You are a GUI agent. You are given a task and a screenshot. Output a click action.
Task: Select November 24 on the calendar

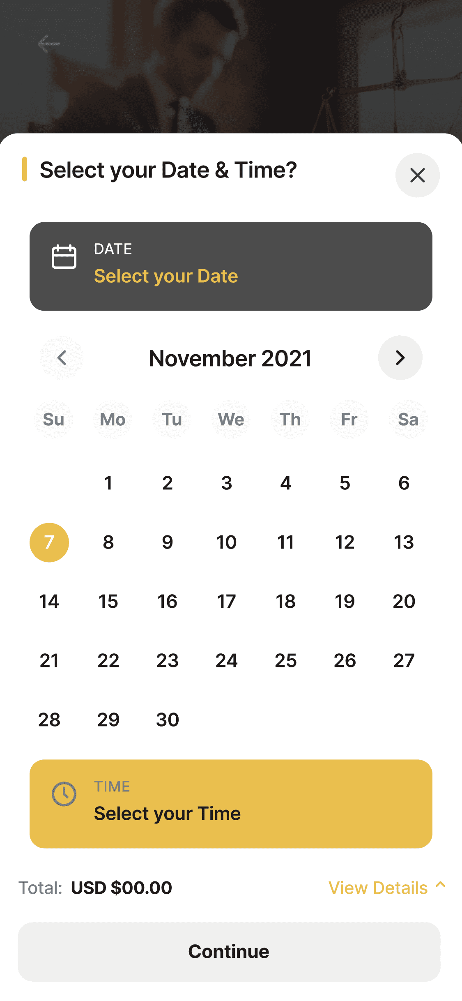point(227,661)
